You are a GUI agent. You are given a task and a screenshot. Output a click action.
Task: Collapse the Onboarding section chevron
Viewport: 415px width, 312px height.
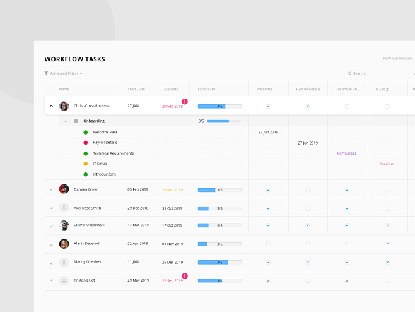click(66, 121)
